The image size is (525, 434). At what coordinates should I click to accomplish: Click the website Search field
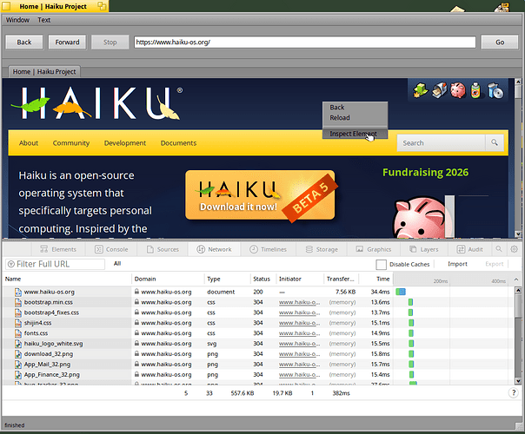(x=441, y=142)
